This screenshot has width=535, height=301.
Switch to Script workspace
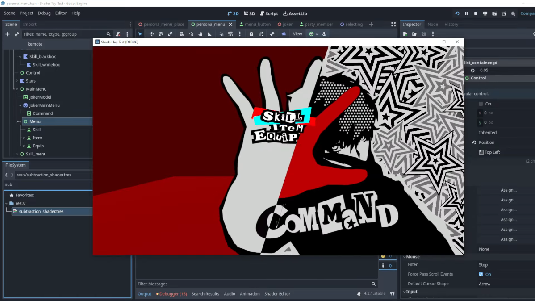coord(269,13)
